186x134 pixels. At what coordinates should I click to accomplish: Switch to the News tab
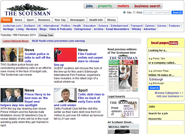[18, 20]
